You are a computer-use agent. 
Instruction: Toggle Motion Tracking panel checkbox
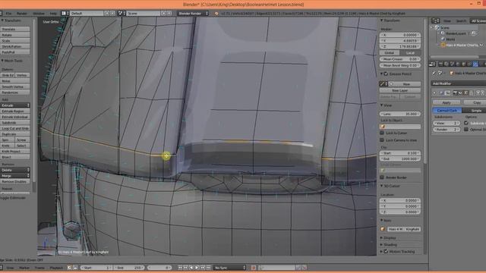point(386,252)
